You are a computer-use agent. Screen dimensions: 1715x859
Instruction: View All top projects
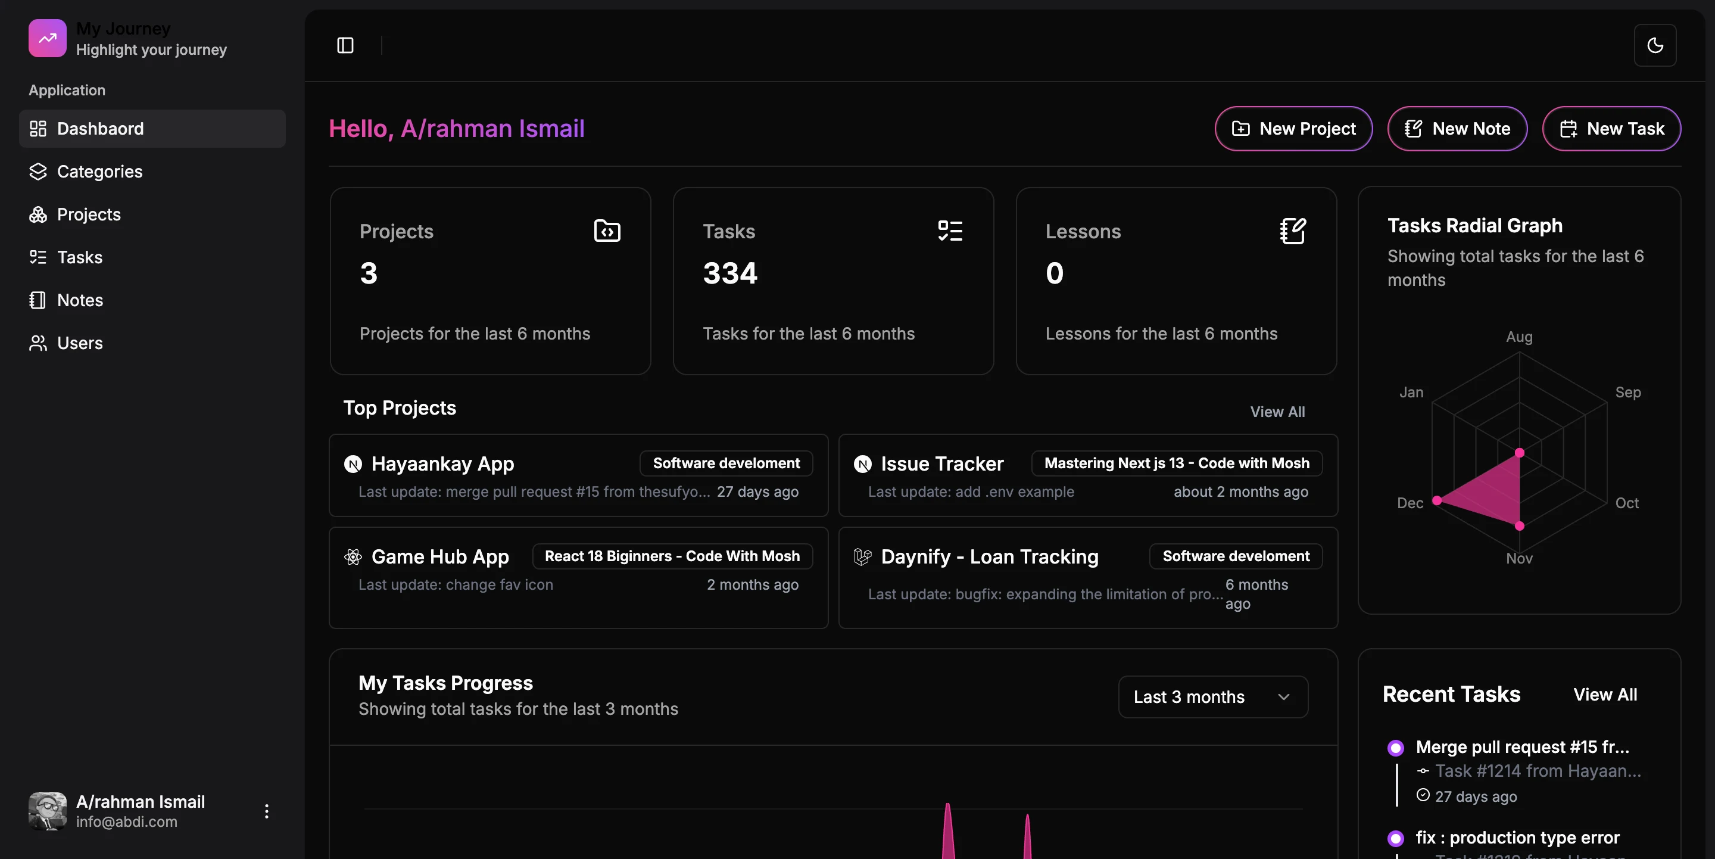pyautogui.click(x=1277, y=412)
